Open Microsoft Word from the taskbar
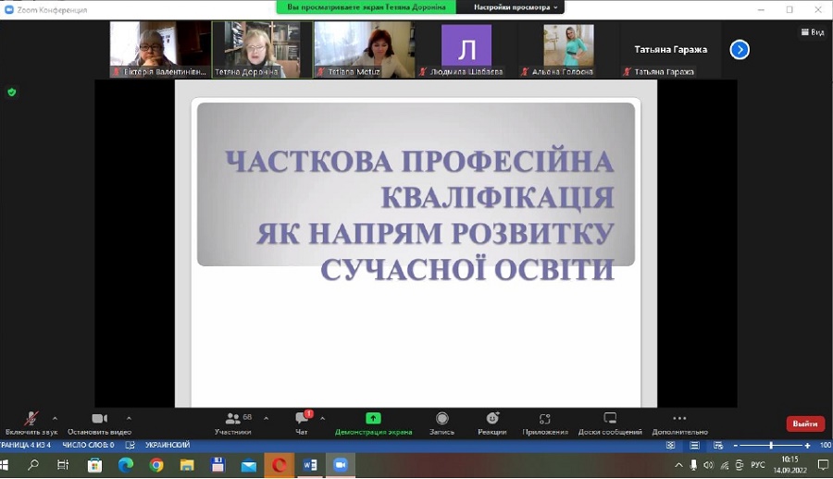833x479 pixels. click(x=309, y=465)
